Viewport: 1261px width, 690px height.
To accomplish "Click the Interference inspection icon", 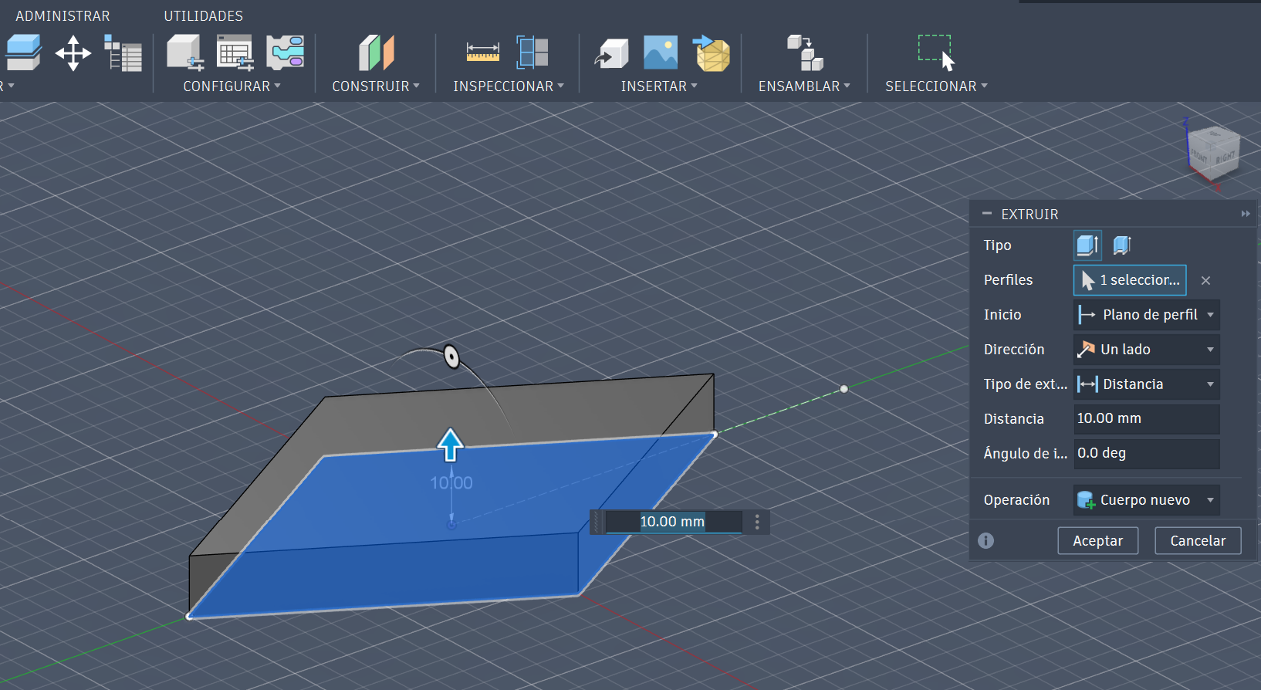I will pos(532,53).
